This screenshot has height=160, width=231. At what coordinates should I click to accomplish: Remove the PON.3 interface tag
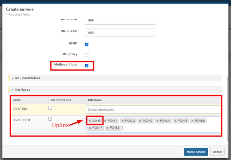point(140,121)
